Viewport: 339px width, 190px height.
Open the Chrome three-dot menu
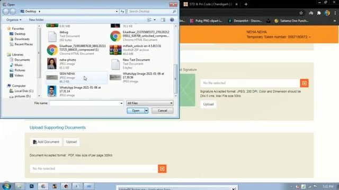335,13
